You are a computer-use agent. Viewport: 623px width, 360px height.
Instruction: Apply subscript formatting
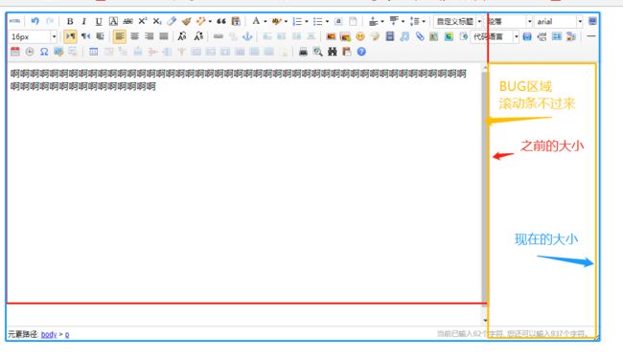pos(157,21)
